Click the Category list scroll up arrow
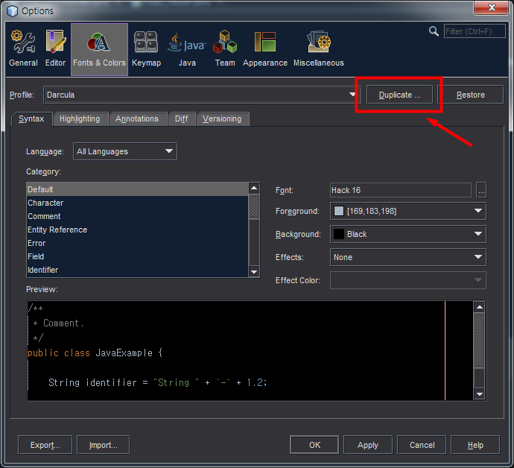 click(x=254, y=189)
